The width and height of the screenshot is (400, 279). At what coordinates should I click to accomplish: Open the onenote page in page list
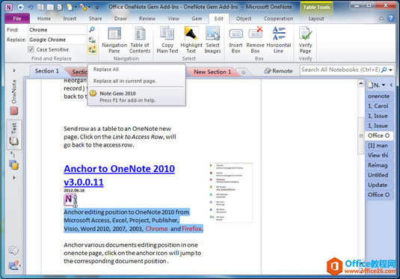click(379, 96)
